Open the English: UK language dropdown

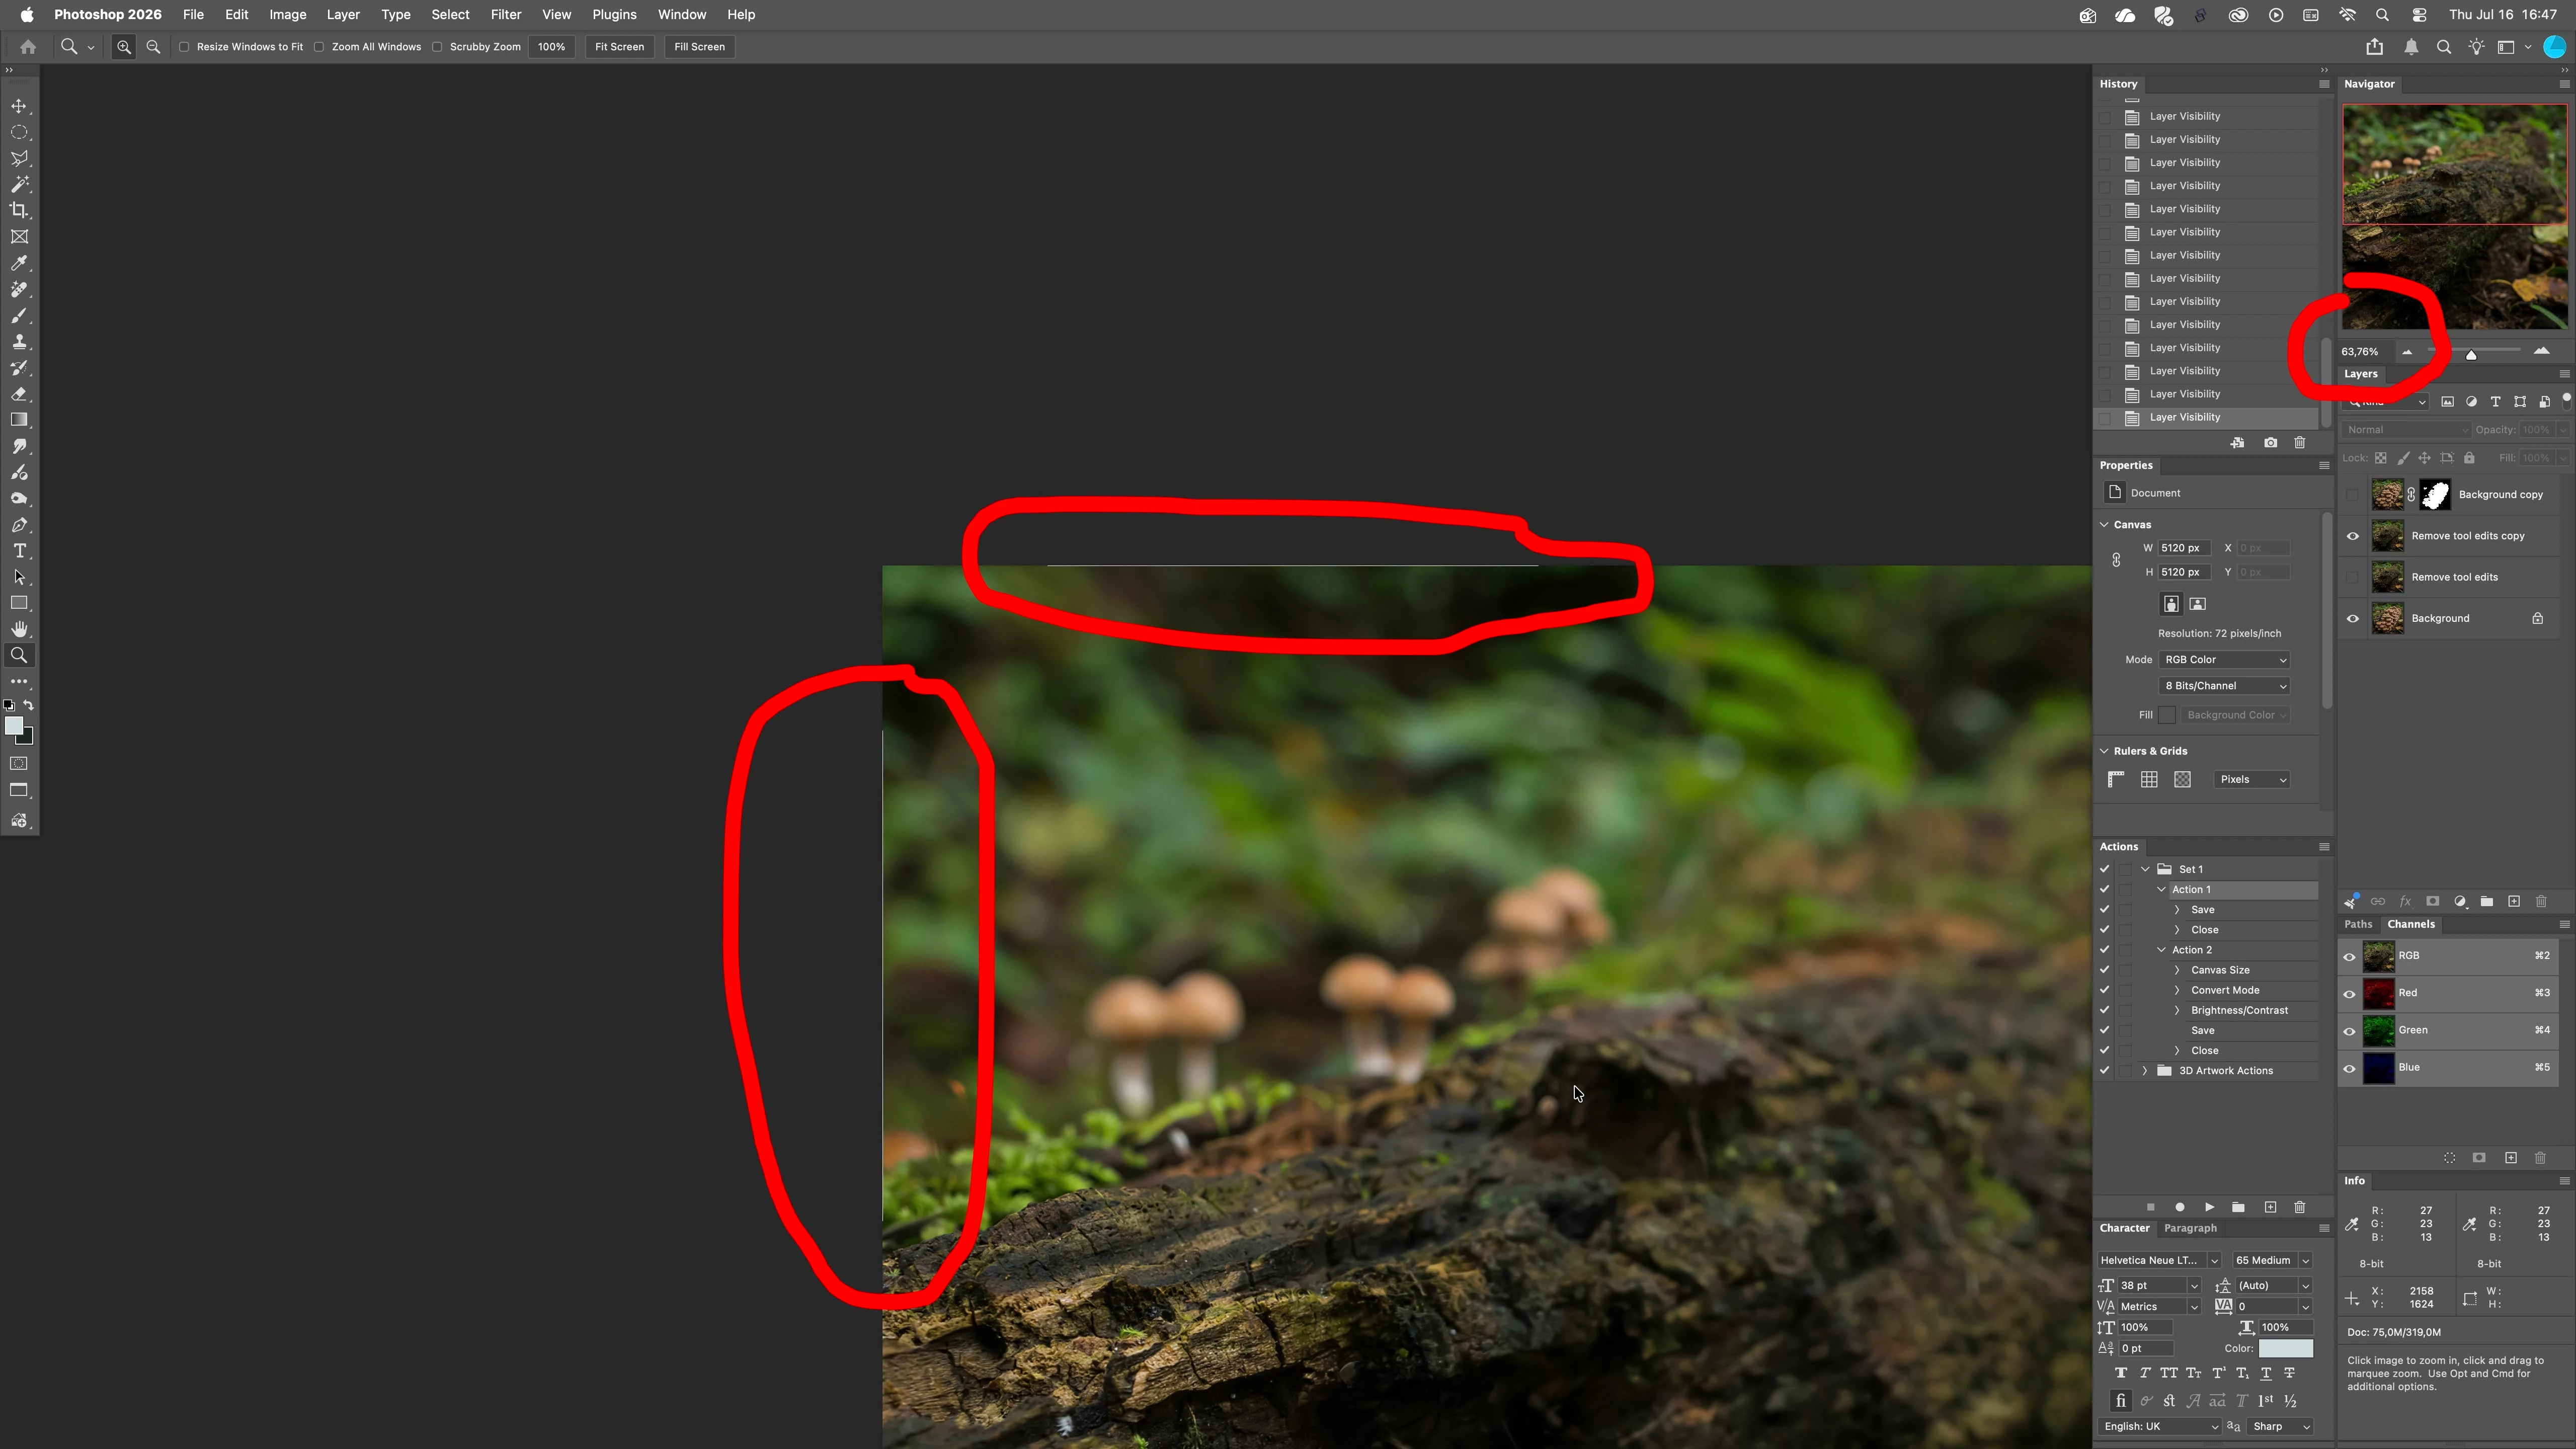coord(2158,1427)
